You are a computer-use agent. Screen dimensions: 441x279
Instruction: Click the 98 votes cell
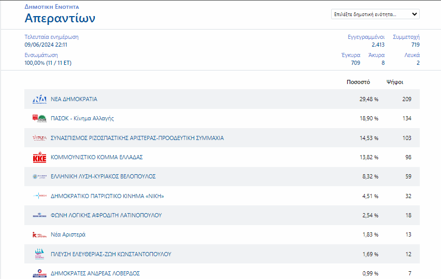click(408, 157)
